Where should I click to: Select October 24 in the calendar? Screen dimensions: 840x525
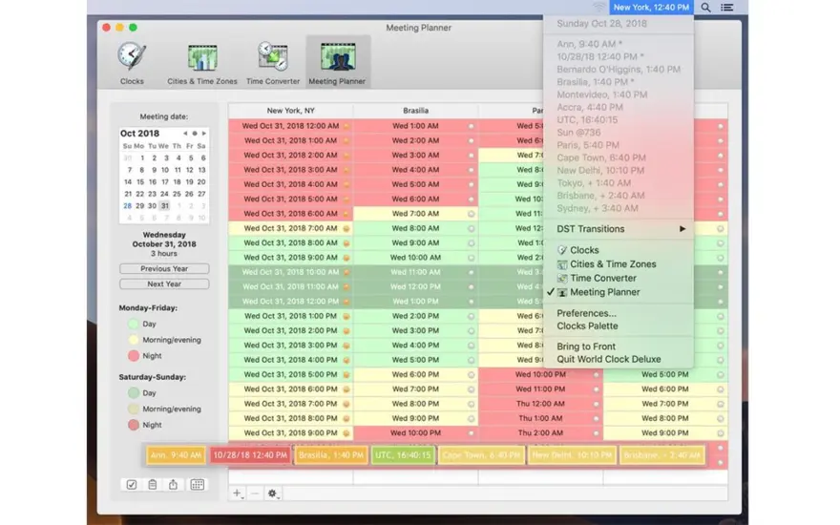click(164, 194)
